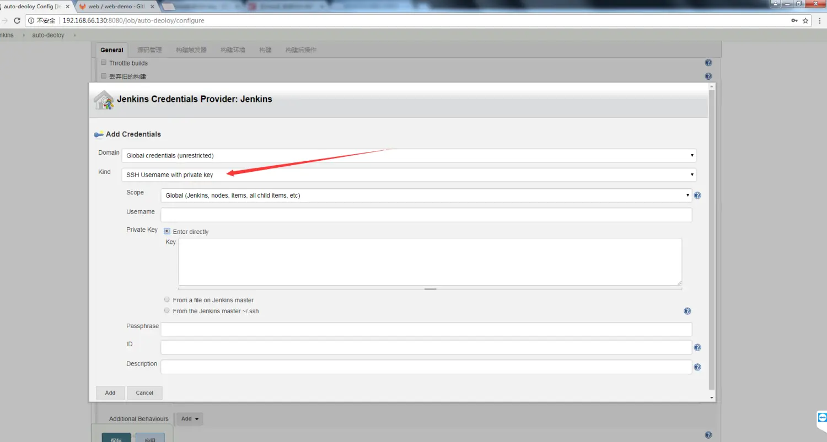Image resolution: width=827 pixels, height=442 pixels.
Task: Select the Enter directly radio button
Action: point(167,231)
